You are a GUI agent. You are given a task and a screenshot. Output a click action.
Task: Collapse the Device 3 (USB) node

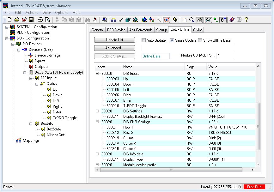[19, 50]
